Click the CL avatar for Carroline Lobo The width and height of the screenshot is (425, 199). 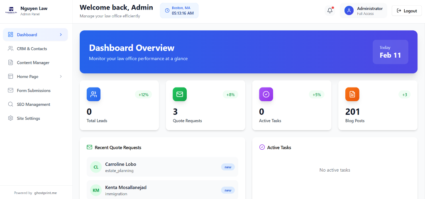tap(96, 167)
